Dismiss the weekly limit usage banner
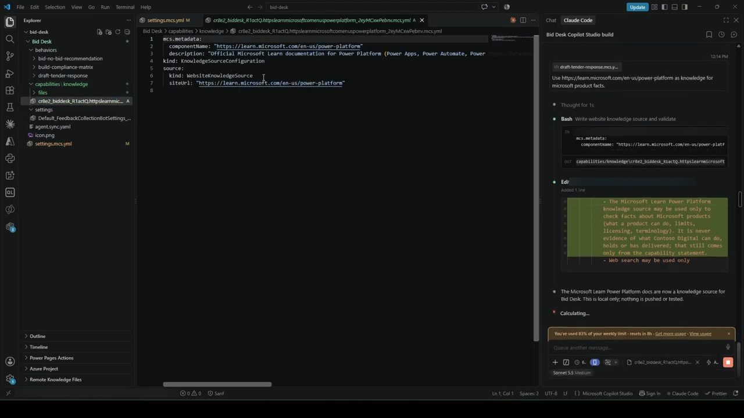The height and width of the screenshot is (418, 744). point(728,334)
